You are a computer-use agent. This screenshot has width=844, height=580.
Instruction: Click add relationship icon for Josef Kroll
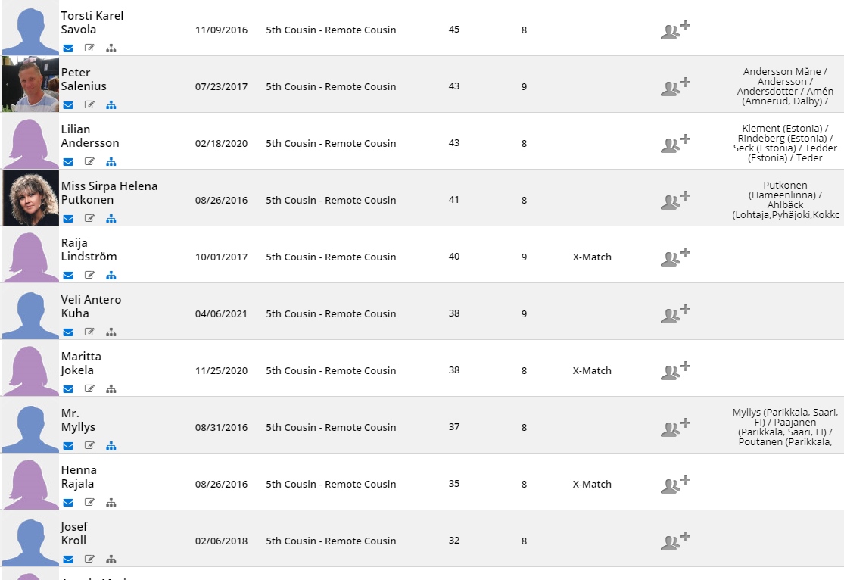coord(675,541)
